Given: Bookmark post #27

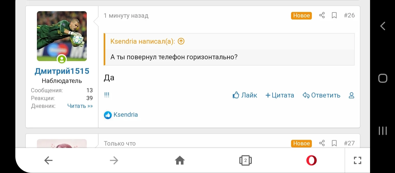Looking at the screenshot, I should pyautogui.click(x=334, y=143).
